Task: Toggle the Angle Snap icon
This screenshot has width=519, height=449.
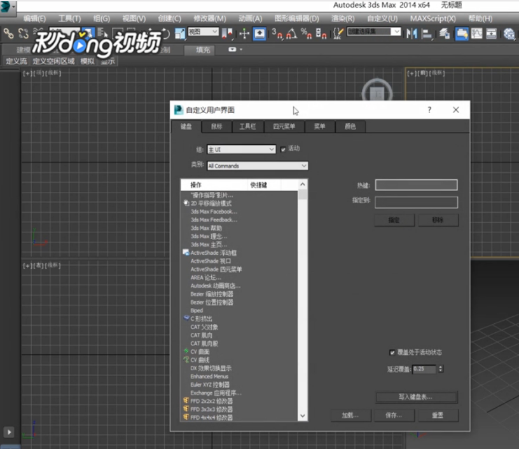Action: click(291, 34)
